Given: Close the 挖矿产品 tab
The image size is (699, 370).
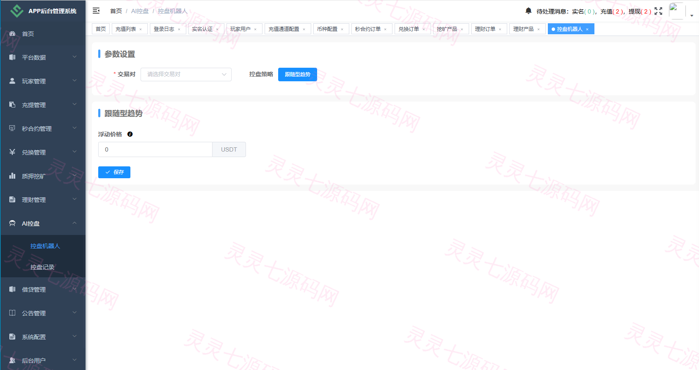Looking at the screenshot, I should [x=462, y=30].
